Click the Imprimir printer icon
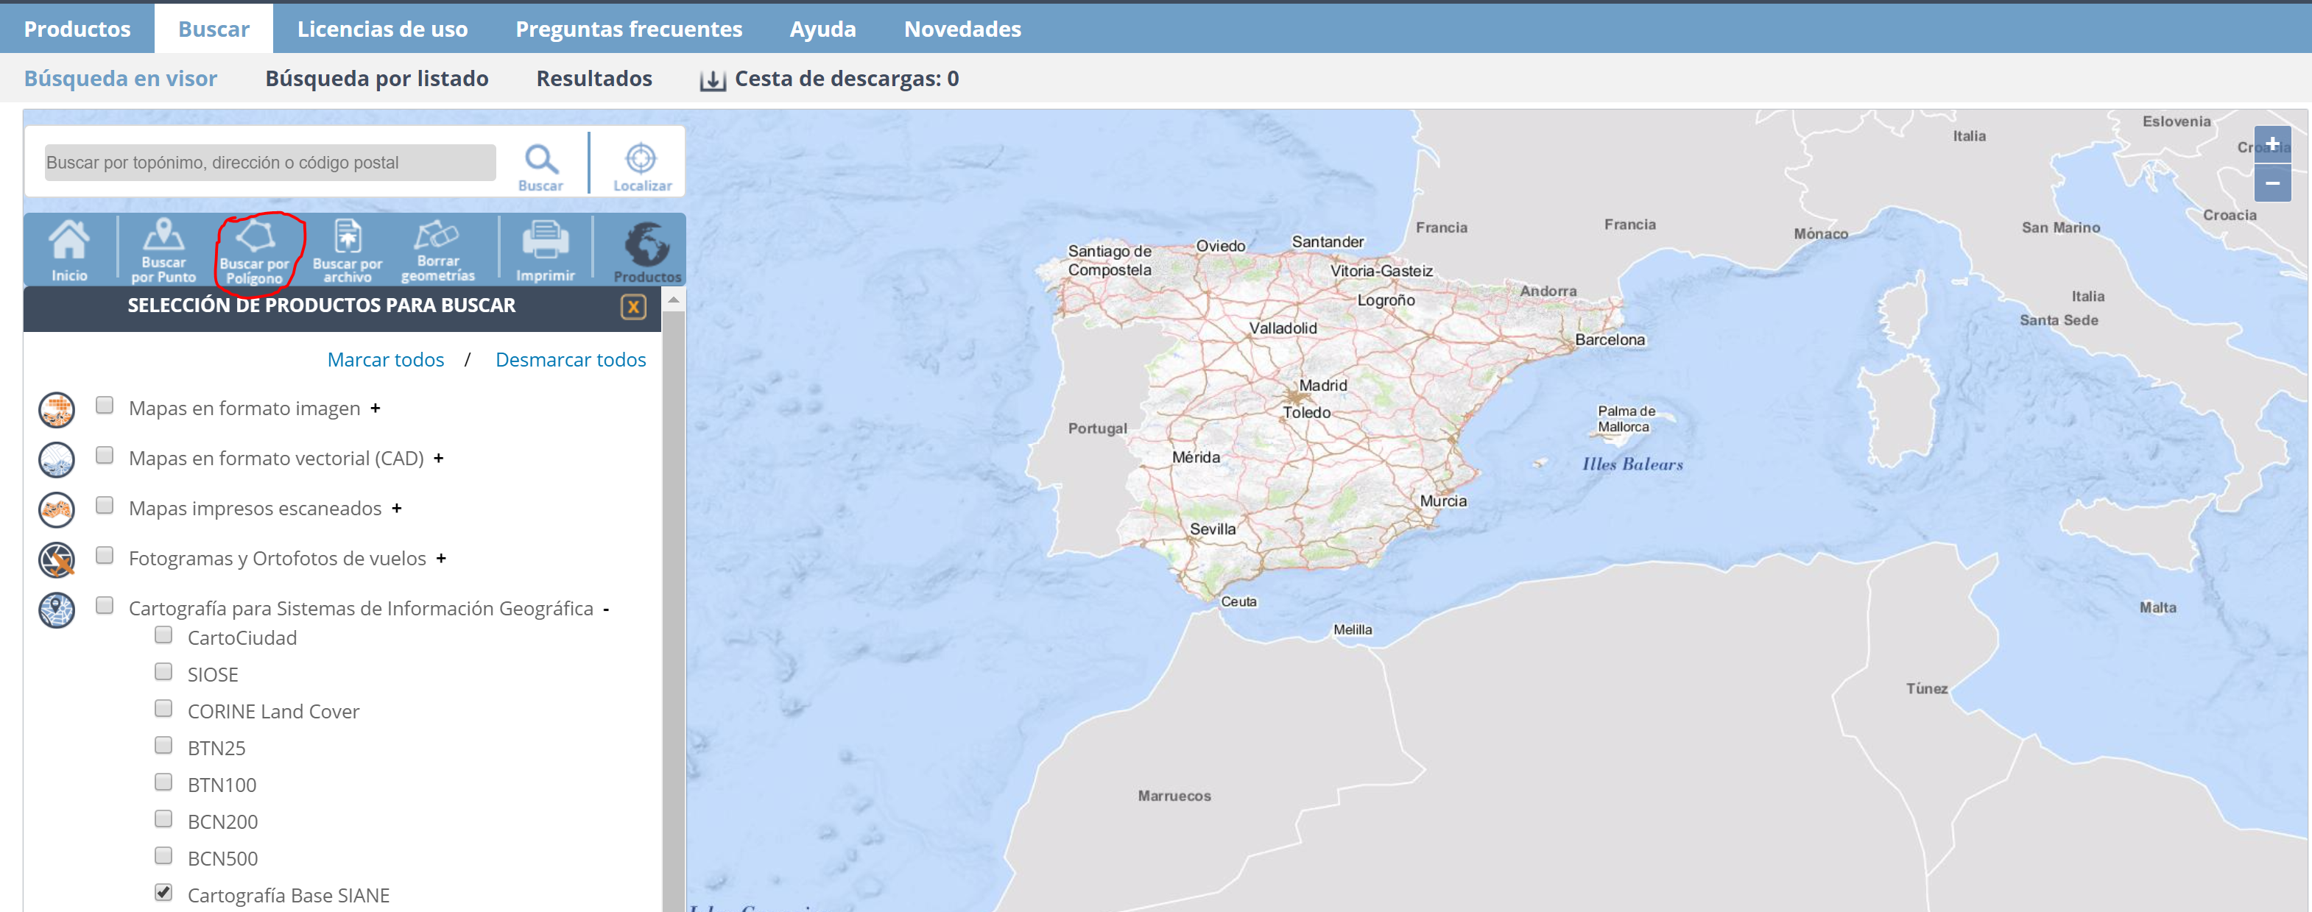The image size is (2312, 912). [x=545, y=250]
